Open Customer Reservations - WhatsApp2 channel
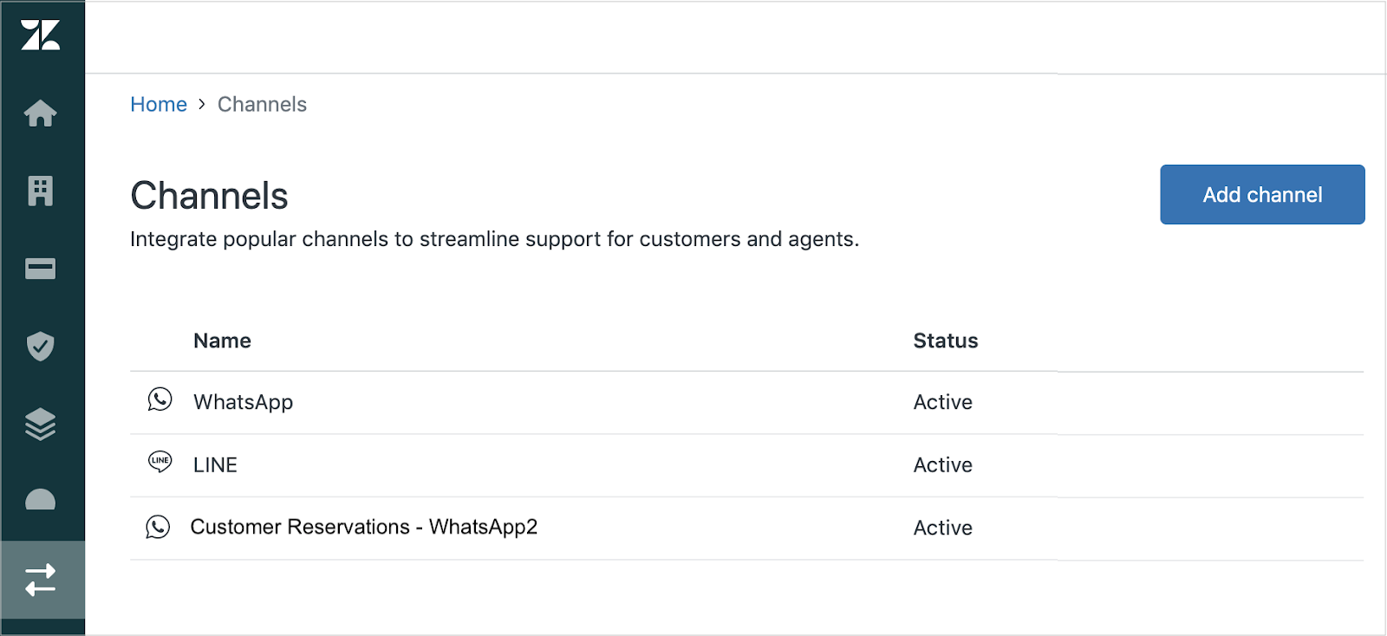Viewport: 1387px width, 636px height. (x=363, y=527)
